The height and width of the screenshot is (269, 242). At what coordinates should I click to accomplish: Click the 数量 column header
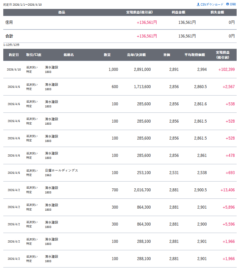(107, 55)
